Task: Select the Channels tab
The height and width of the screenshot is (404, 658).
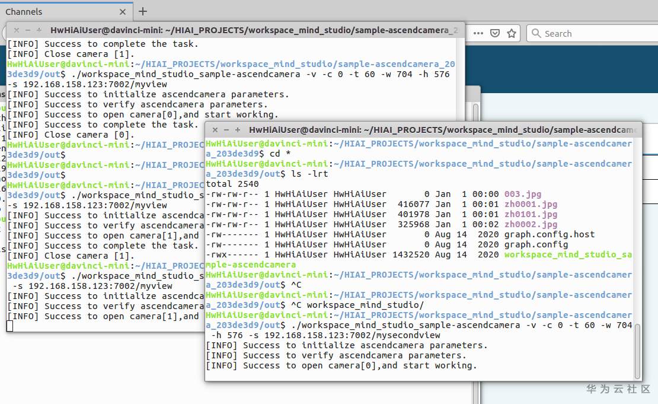Action: [x=66, y=12]
